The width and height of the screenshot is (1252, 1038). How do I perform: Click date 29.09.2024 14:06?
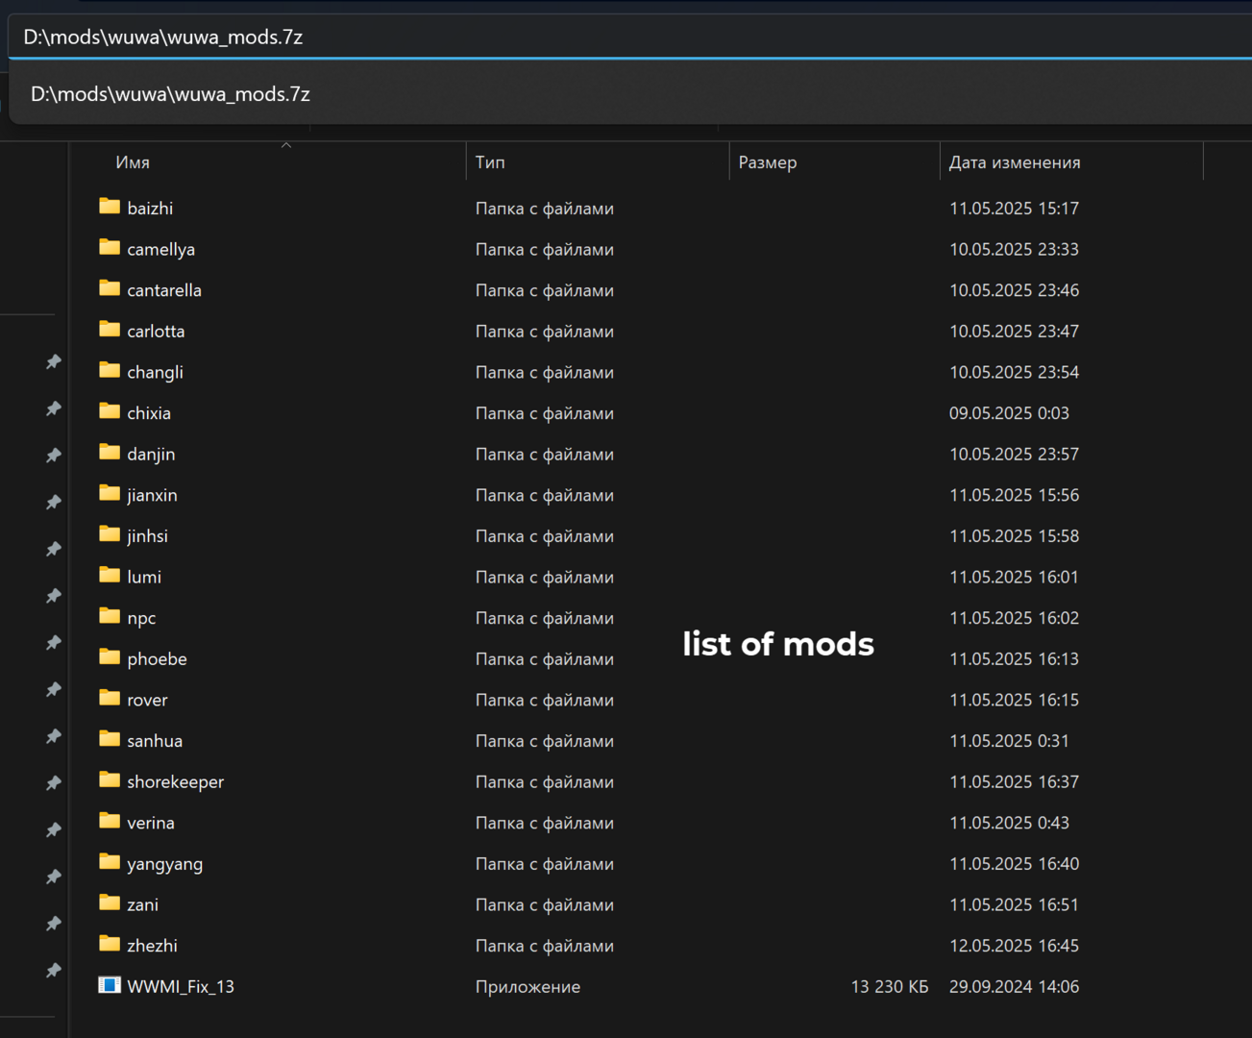(1015, 987)
